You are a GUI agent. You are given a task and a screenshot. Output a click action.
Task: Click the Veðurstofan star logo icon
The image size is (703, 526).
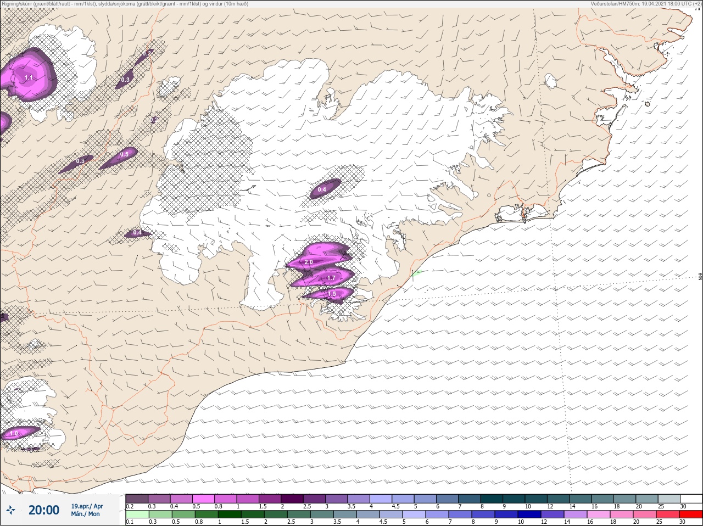pyautogui.click(x=10, y=510)
